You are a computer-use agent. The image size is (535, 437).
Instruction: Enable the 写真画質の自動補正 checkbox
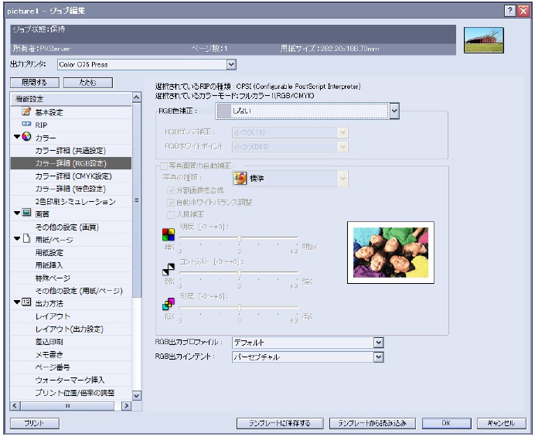pyautogui.click(x=162, y=166)
